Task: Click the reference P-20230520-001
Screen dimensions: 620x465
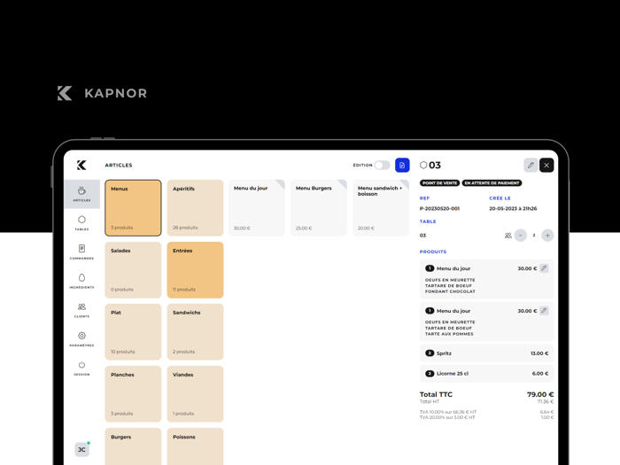Action: coord(439,208)
